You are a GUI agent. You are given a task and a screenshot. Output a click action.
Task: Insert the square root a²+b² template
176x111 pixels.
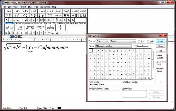[x=10, y=28]
